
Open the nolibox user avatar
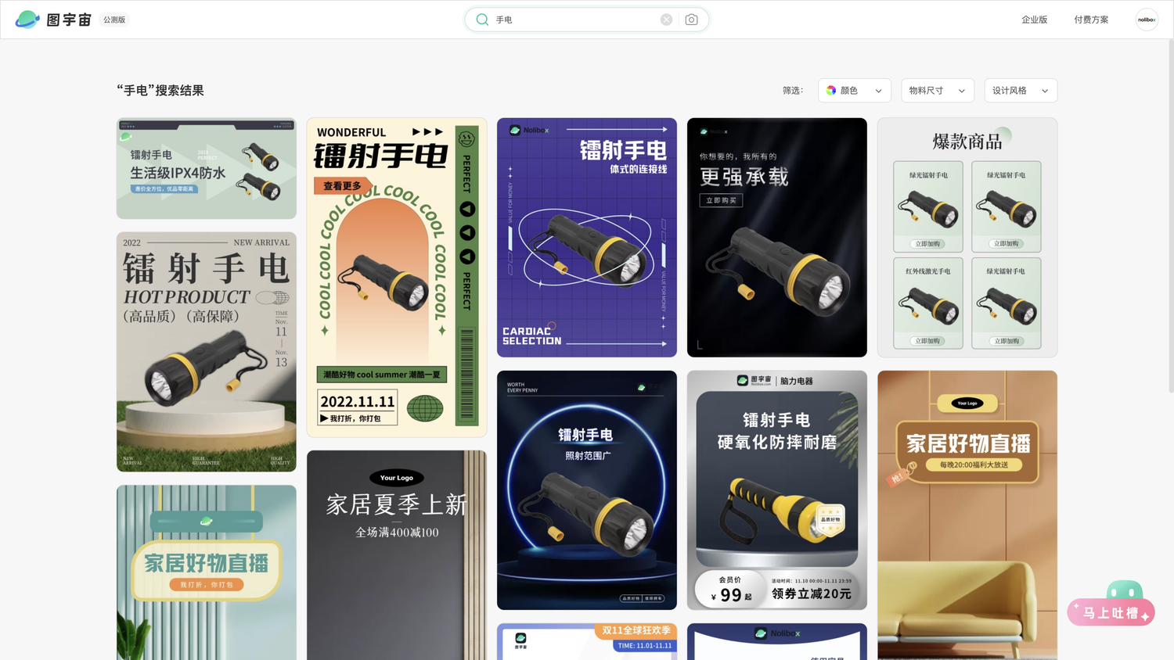point(1147,20)
